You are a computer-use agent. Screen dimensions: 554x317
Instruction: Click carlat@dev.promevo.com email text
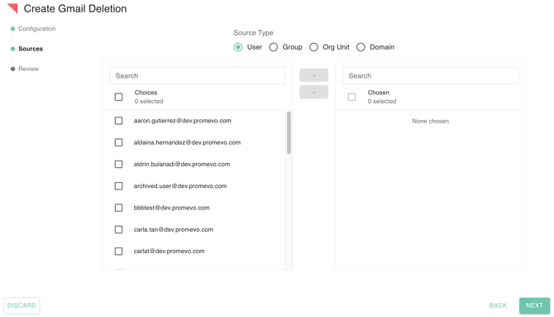(169, 252)
